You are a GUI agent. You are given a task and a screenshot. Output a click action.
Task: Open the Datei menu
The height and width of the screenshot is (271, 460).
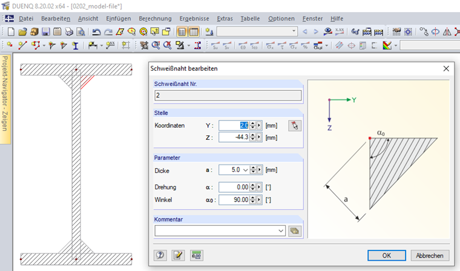pos(26,19)
